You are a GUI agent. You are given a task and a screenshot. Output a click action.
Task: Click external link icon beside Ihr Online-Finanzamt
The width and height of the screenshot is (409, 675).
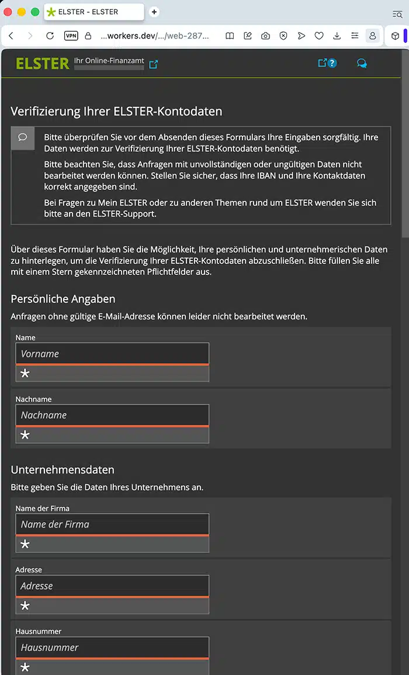pos(154,64)
